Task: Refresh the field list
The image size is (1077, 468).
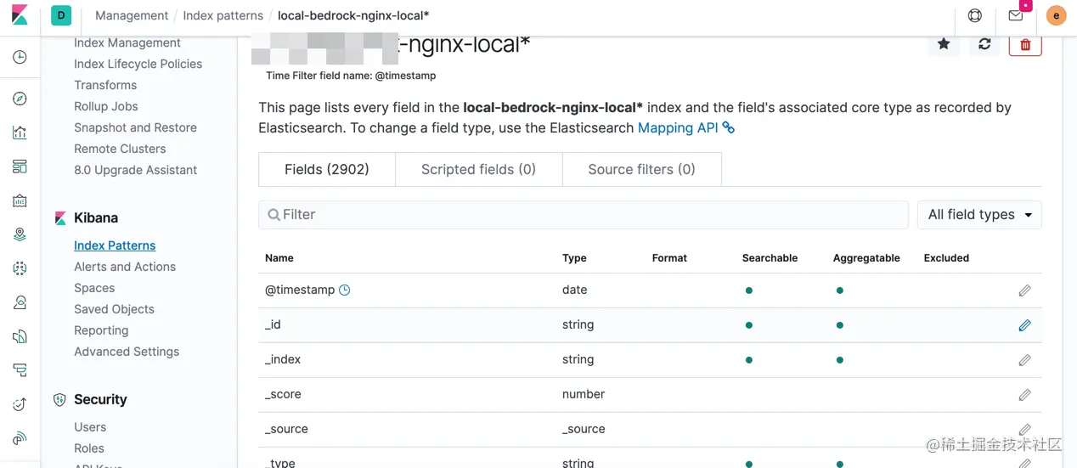Action: [x=984, y=44]
